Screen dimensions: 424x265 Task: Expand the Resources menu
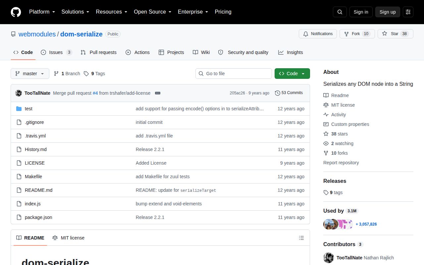[x=112, y=12]
